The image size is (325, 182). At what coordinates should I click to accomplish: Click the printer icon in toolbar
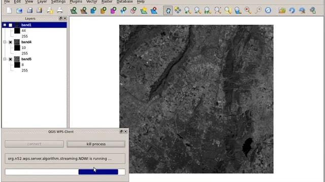(x=60, y=10)
